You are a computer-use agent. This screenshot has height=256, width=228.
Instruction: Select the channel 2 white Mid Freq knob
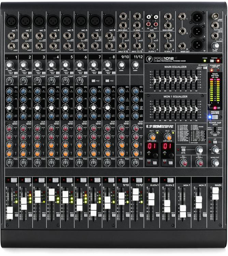[23, 108]
